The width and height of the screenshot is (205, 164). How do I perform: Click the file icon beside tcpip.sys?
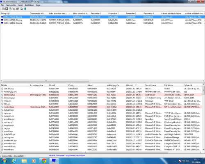click(2, 113)
